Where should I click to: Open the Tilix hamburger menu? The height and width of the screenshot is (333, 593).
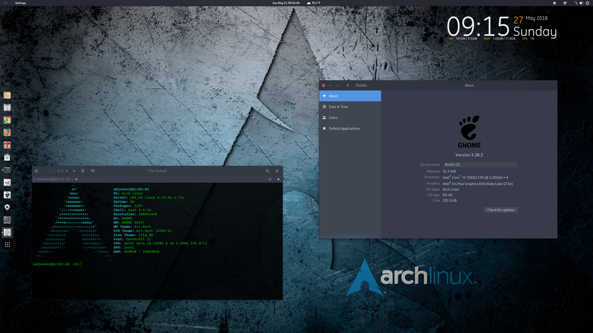point(277,171)
